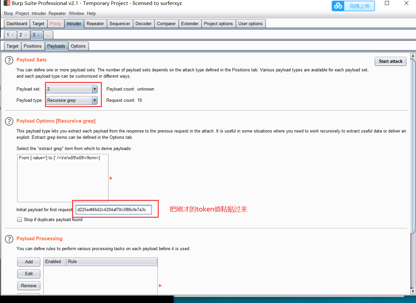Switch to the Intruder Options sub-tab
Screen dimensions: 416x303
[78, 46]
